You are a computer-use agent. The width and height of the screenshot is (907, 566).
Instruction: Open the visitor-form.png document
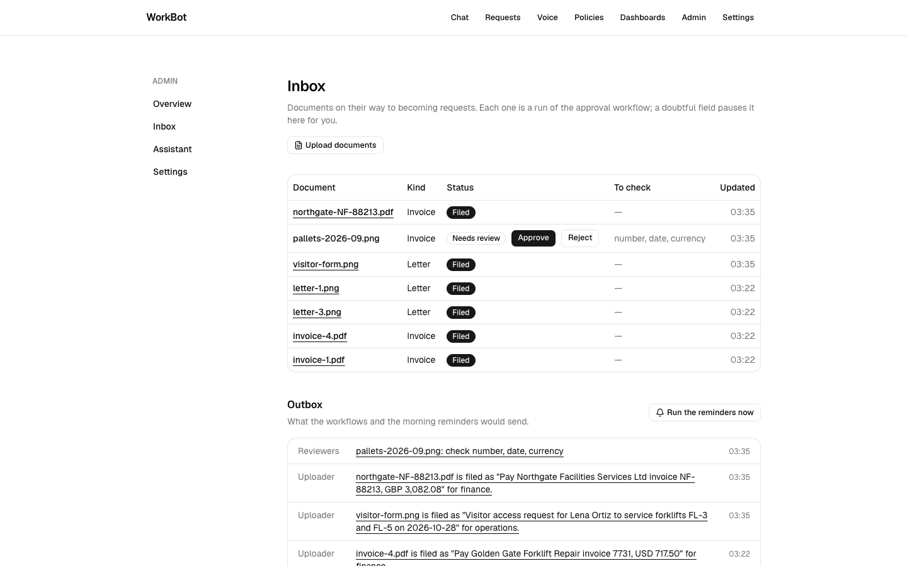(x=326, y=265)
